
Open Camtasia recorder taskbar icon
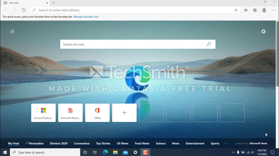coord(145,152)
